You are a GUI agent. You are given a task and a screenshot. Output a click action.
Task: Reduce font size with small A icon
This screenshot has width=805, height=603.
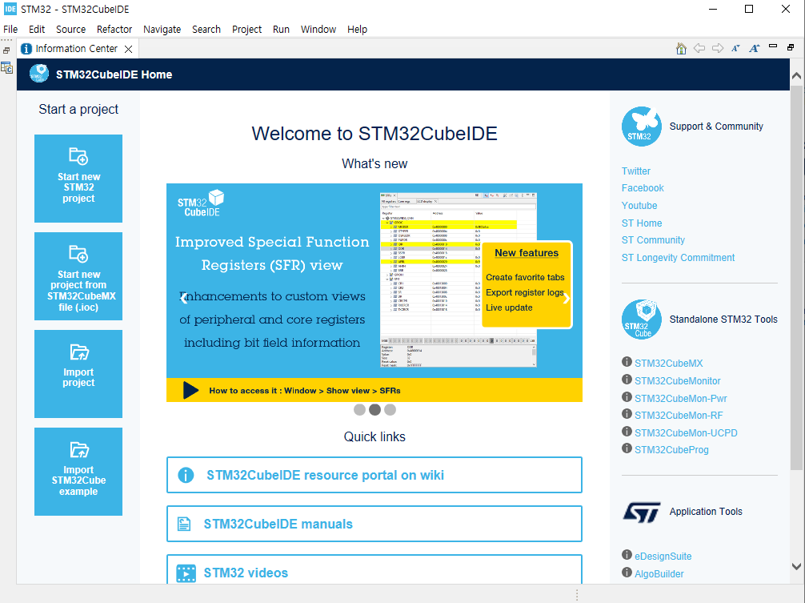point(735,48)
